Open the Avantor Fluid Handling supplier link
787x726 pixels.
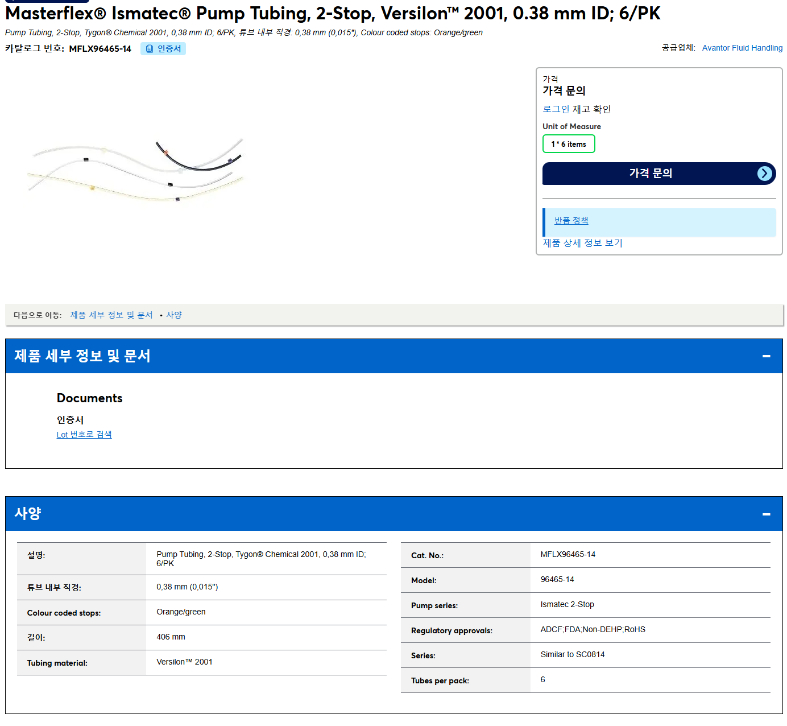point(742,48)
